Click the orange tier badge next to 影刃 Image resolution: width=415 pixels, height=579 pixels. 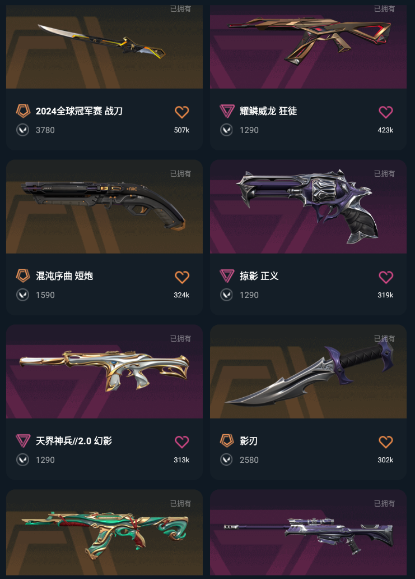[227, 440]
